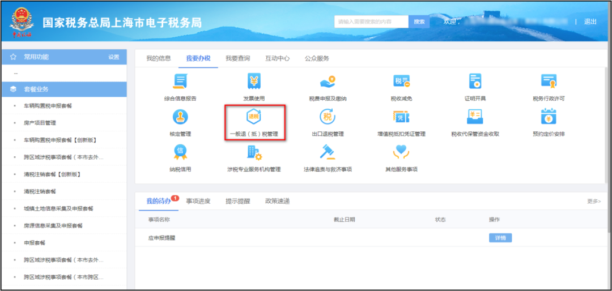
Task: Open the 税收代保管资金收取 icon
Action: pos(475,117)
